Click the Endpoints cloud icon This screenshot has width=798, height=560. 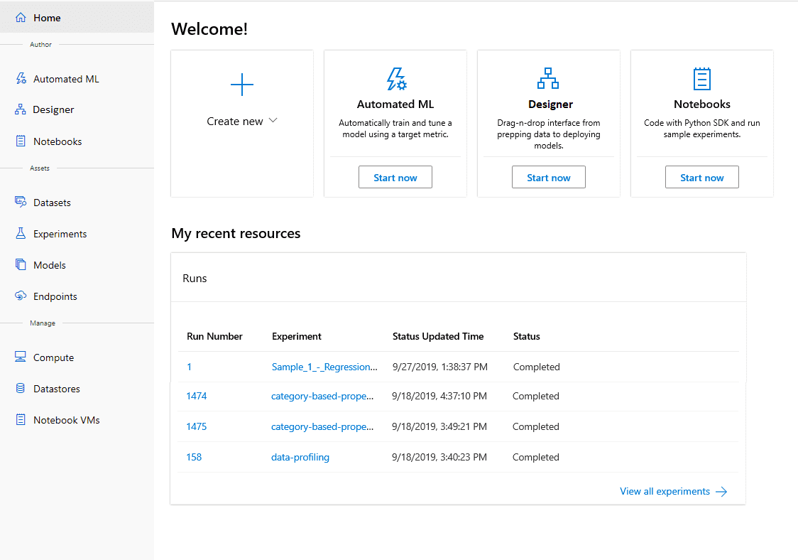(21, 296)
